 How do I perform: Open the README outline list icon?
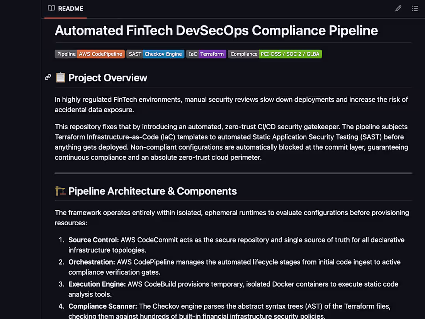[415, 8]
